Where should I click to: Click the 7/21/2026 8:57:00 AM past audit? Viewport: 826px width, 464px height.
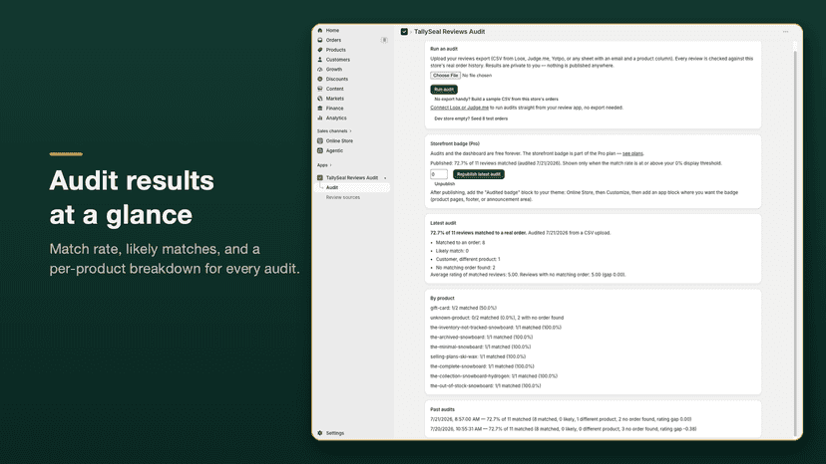(561, 419)
